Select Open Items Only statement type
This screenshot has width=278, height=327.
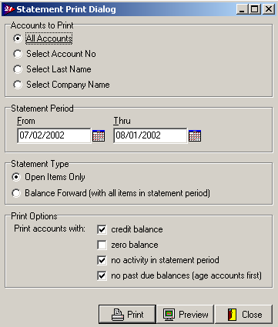pos(16,177)
